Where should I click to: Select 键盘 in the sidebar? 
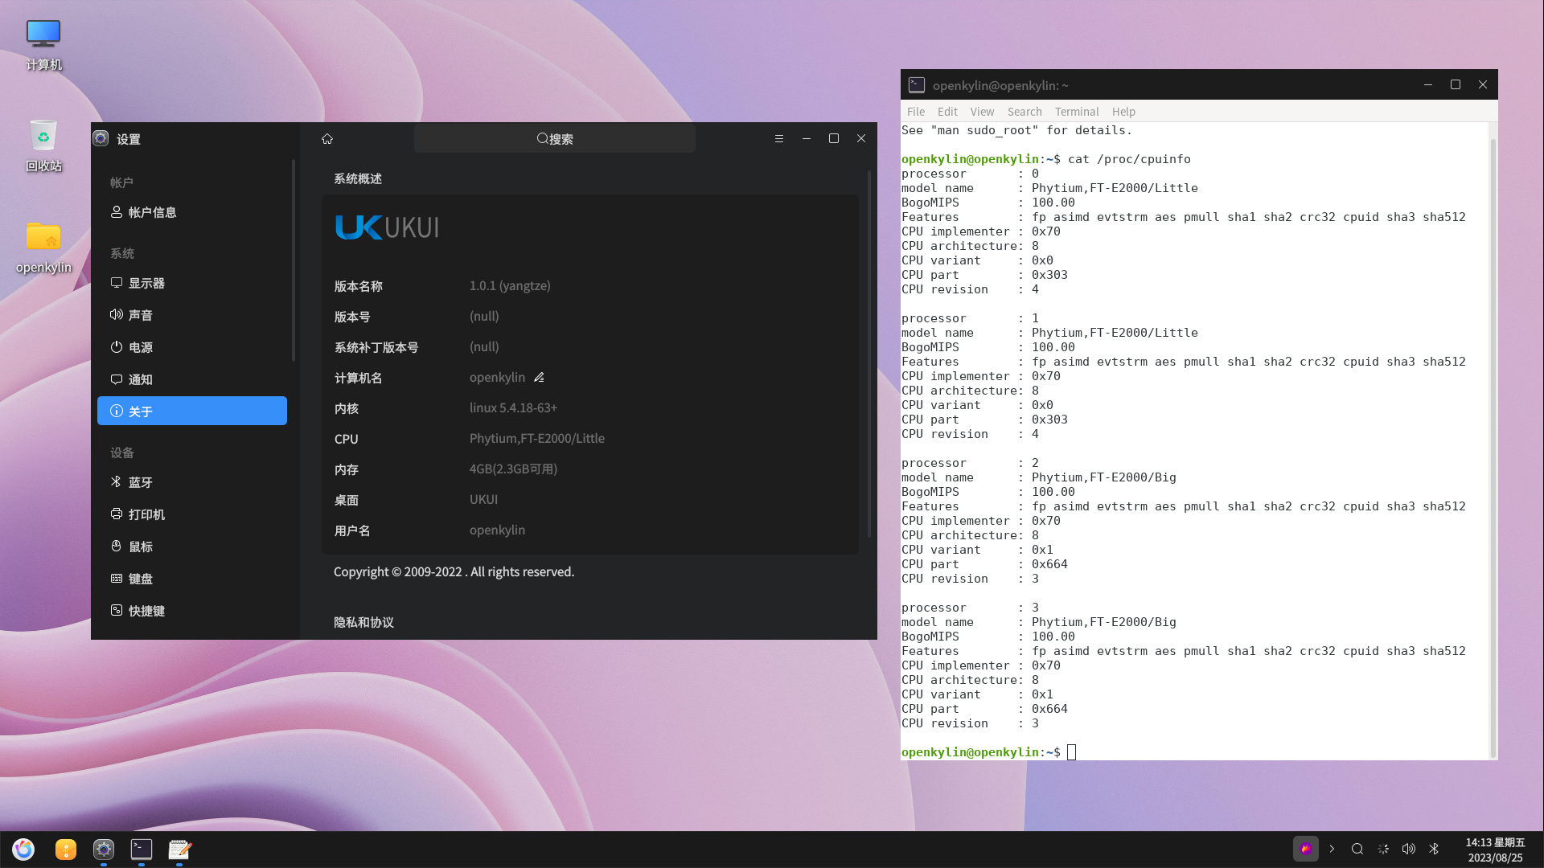coord(192,579)
